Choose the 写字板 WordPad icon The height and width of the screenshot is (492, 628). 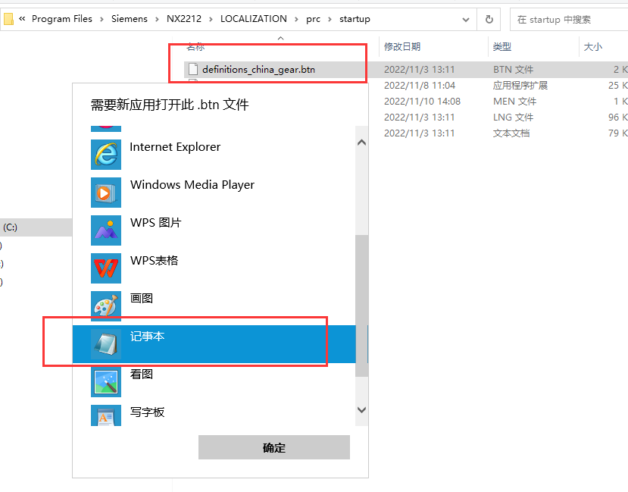(106, 417)
